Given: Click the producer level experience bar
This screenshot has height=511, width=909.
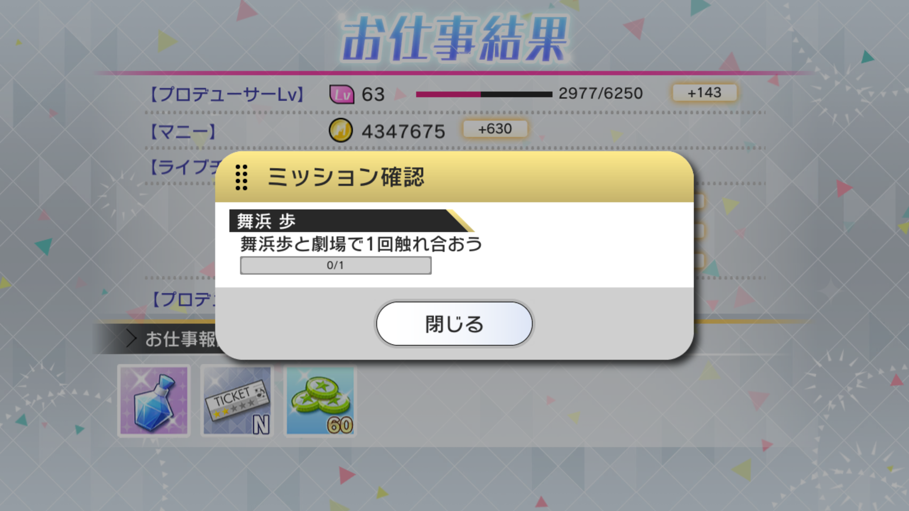Looking at the screenshot, I should 484,94.
